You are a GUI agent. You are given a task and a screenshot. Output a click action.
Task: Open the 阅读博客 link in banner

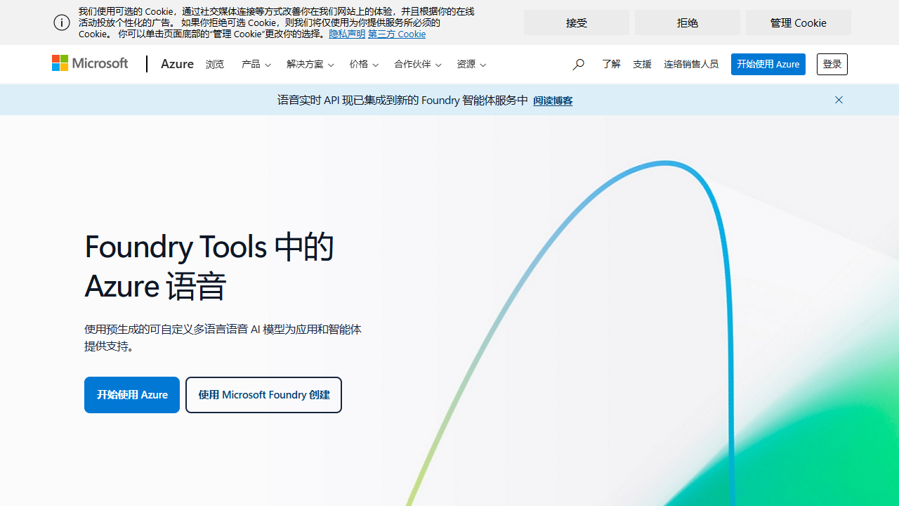coord(553,100)
